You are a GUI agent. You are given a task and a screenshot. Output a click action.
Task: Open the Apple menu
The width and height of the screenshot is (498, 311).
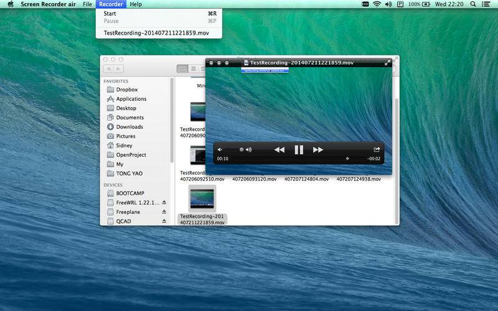coord(11,4)
